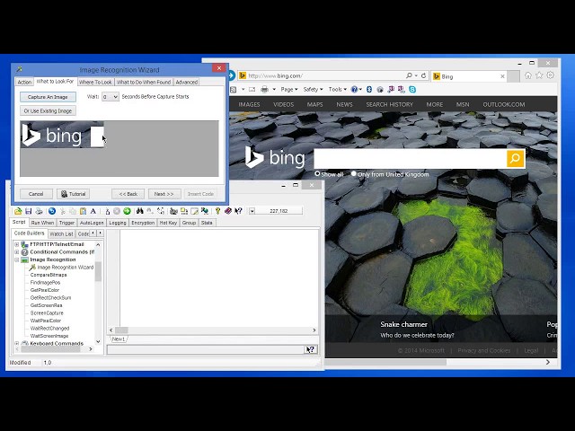This screenshot has width=575, height=431.
Task: Expand the FTP/HTTP/Telnet/Email tree node
Action: (16, 244)
